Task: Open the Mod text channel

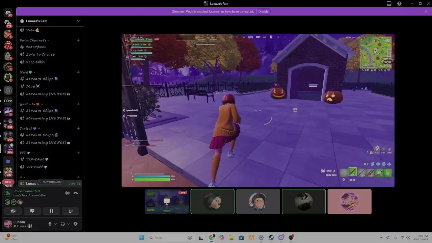Action: pyautogui.click(x=50, y=86)
